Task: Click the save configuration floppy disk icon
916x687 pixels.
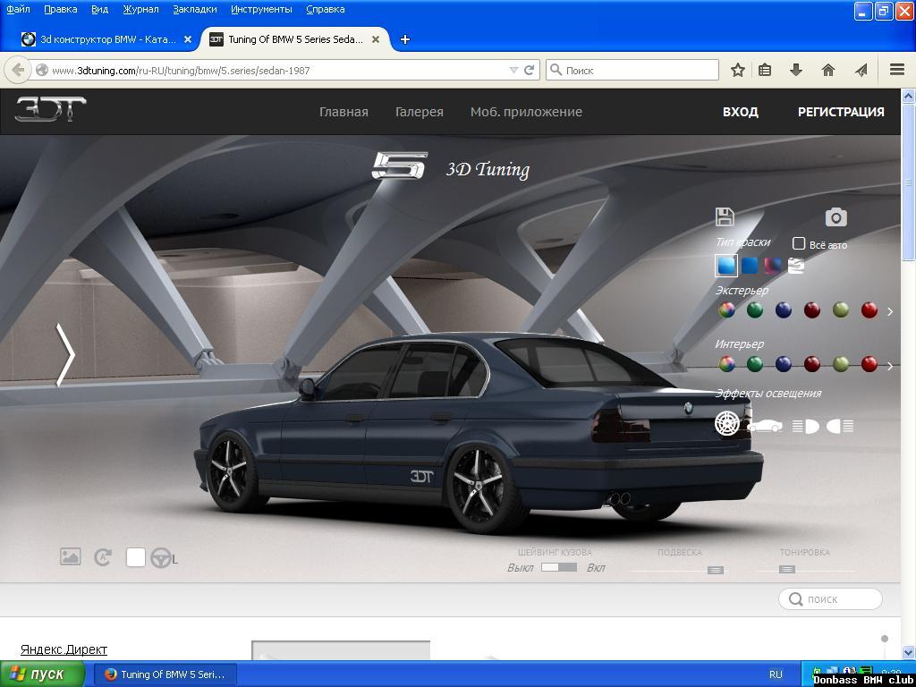Action: [725, 216]
